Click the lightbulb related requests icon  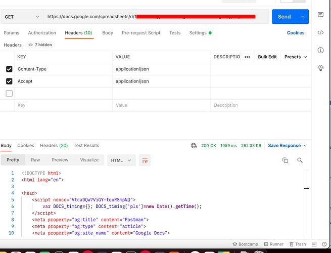320,68
